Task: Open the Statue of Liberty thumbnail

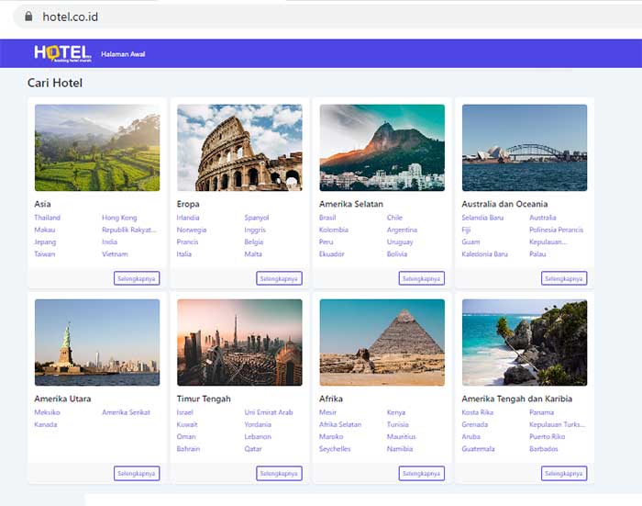Action: coord(97,343)
